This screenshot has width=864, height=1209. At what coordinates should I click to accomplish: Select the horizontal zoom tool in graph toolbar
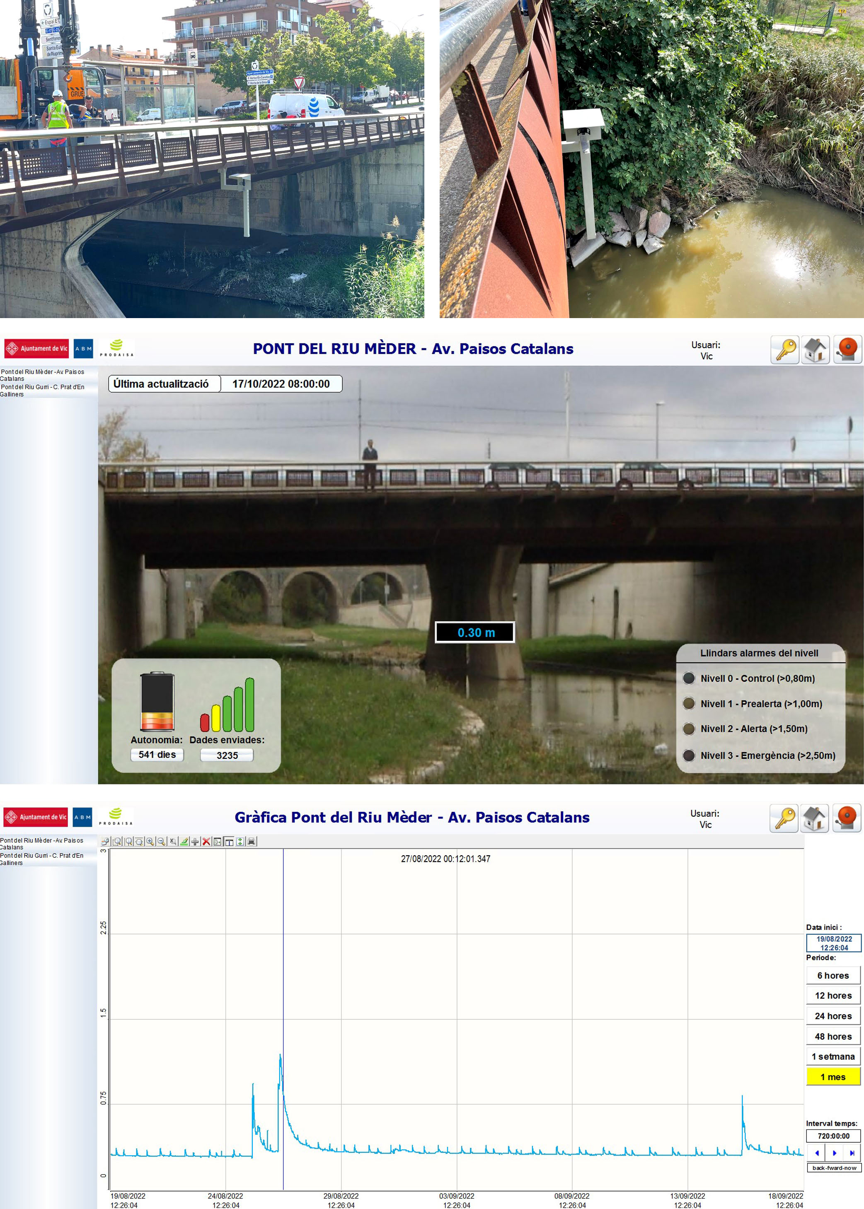(128, 842)
